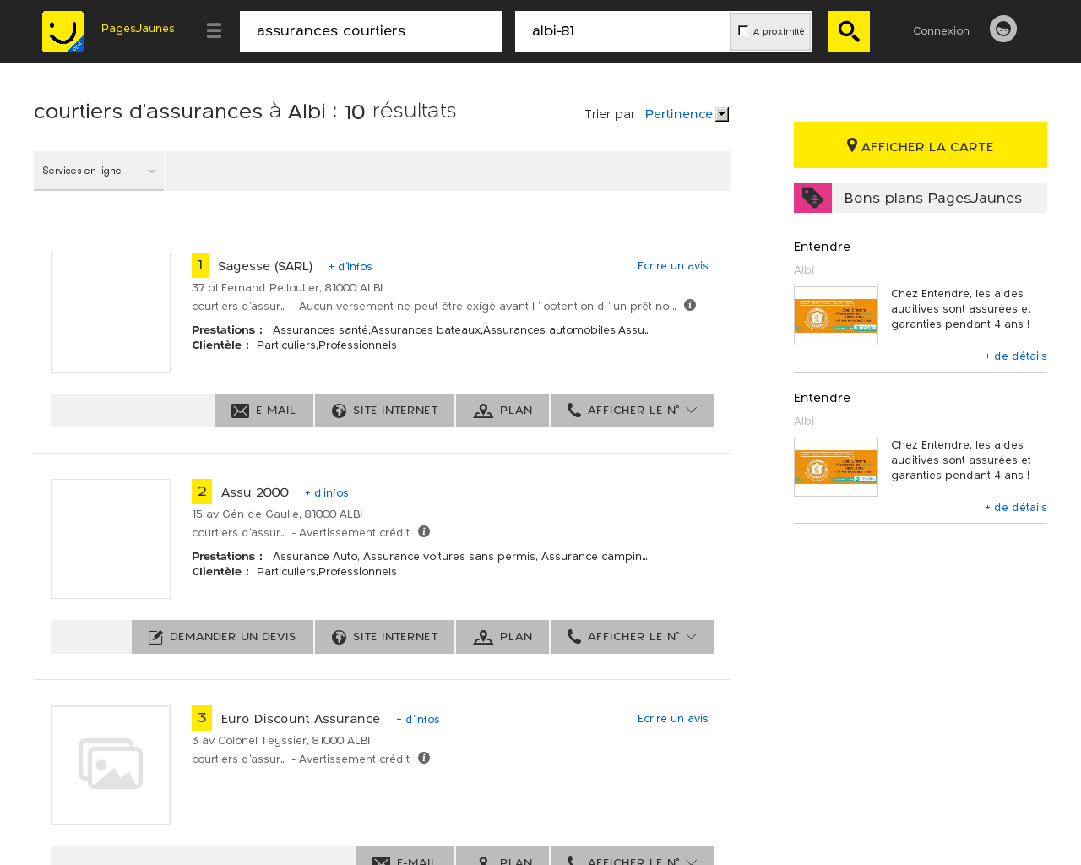The image size is (1081, 865).
Task: Open Plan for Euro Discount Assurance
Action: click(502, 856)
